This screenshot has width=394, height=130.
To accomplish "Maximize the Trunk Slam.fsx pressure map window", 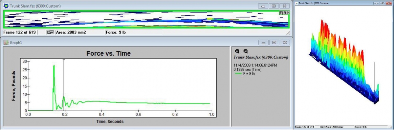I will tap(274, 6).
